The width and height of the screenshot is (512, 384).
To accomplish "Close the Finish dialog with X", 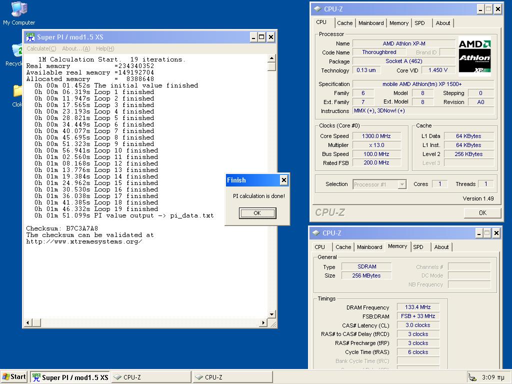I will (284, 180).
